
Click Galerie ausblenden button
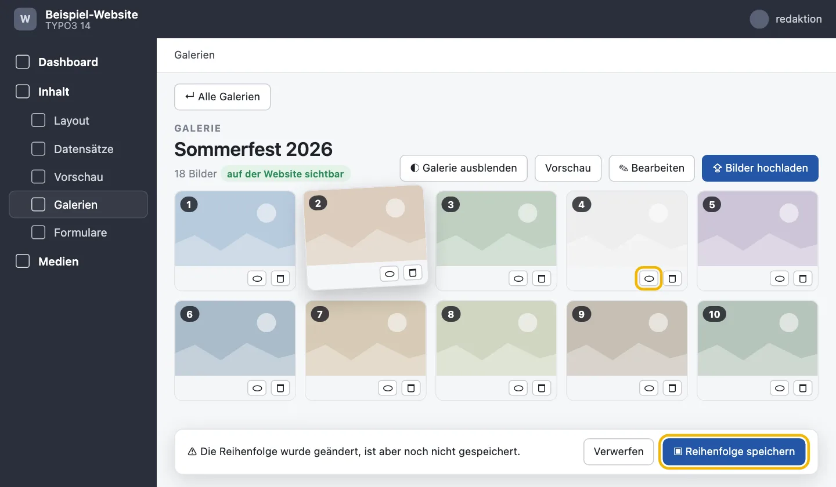click(463, 168)
